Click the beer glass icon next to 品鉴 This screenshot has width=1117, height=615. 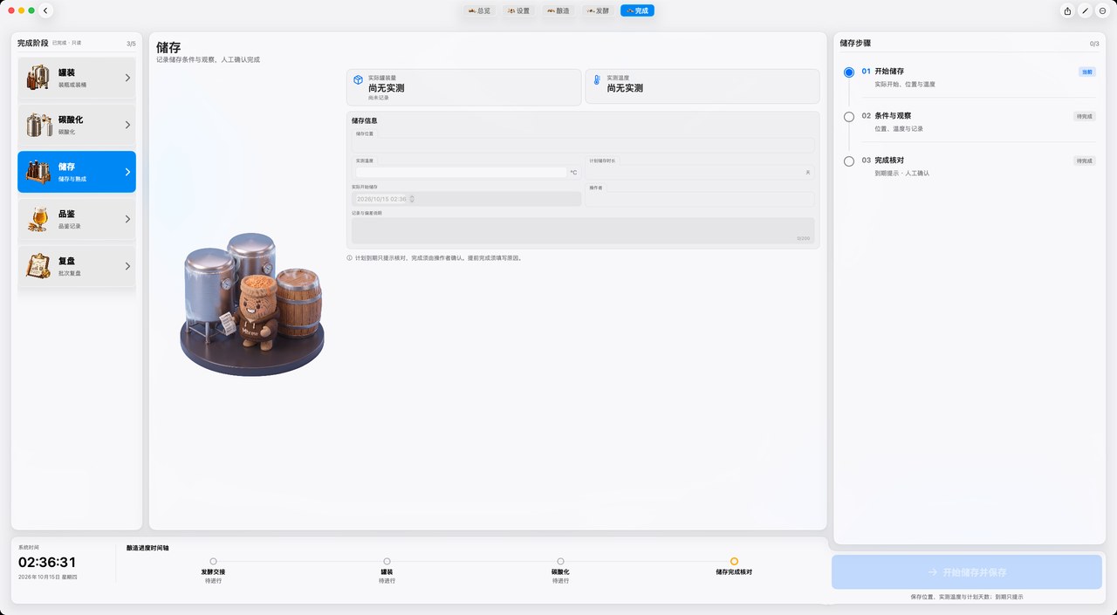tap(38, 219)
